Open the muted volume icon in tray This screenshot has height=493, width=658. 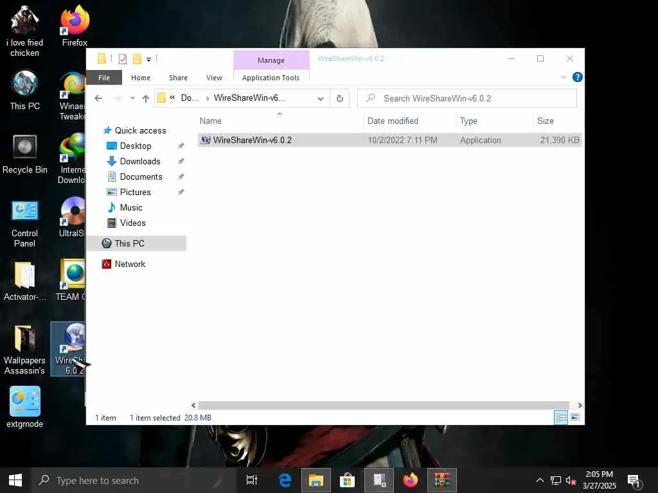tap(571, 480)
